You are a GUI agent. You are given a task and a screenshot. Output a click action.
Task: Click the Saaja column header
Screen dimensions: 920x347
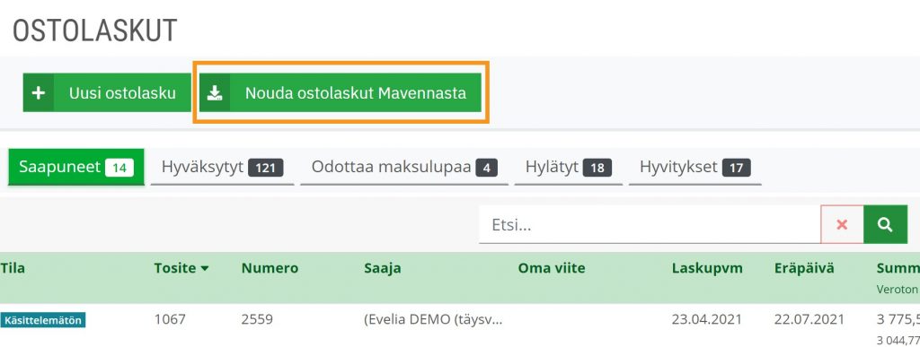[383, 269]
